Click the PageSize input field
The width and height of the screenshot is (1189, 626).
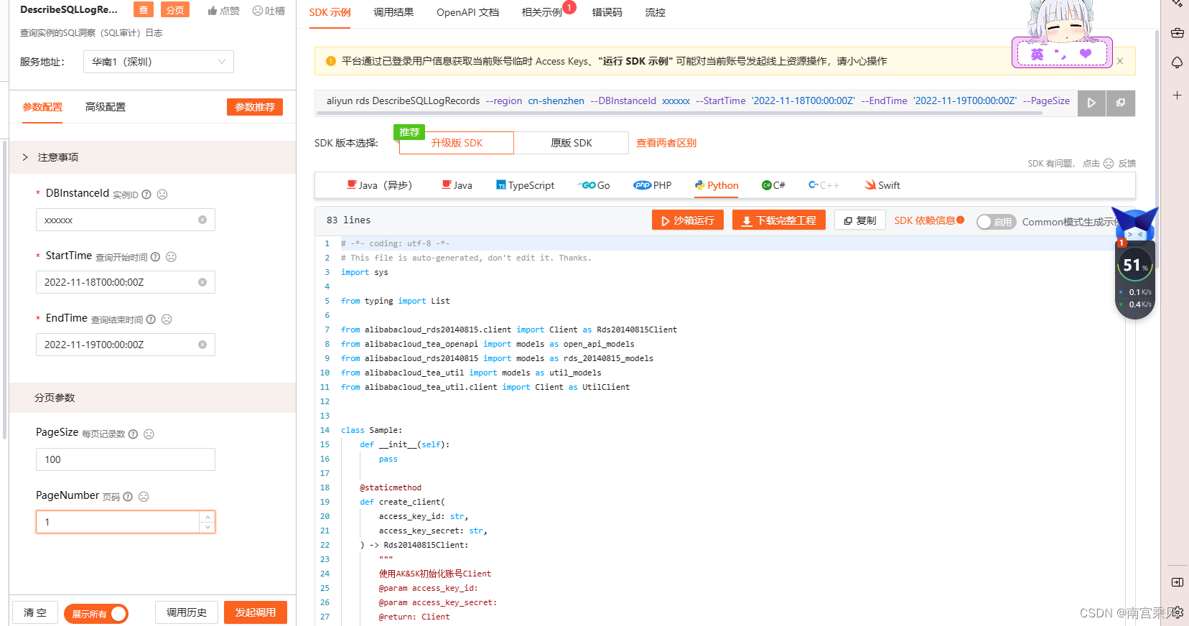(126, 459)
